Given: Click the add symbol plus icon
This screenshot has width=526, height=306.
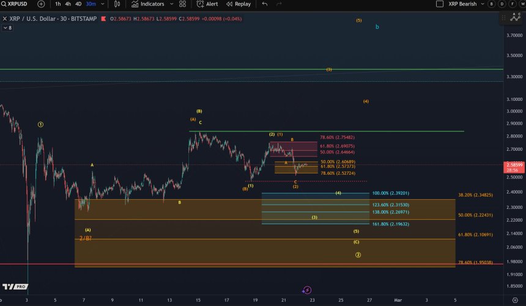Looking at the screenshot, I should coord(41,4).
